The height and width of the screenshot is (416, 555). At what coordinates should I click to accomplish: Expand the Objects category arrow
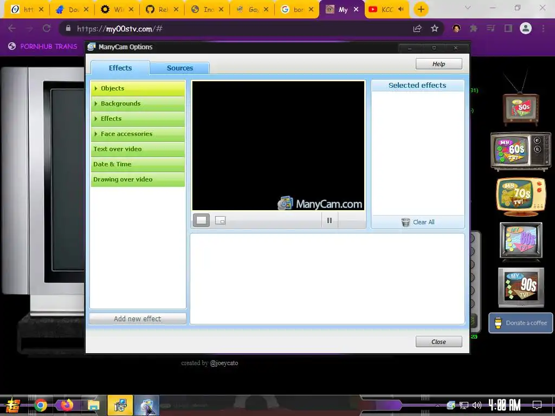pyautogui.click(x=96, y=88)
